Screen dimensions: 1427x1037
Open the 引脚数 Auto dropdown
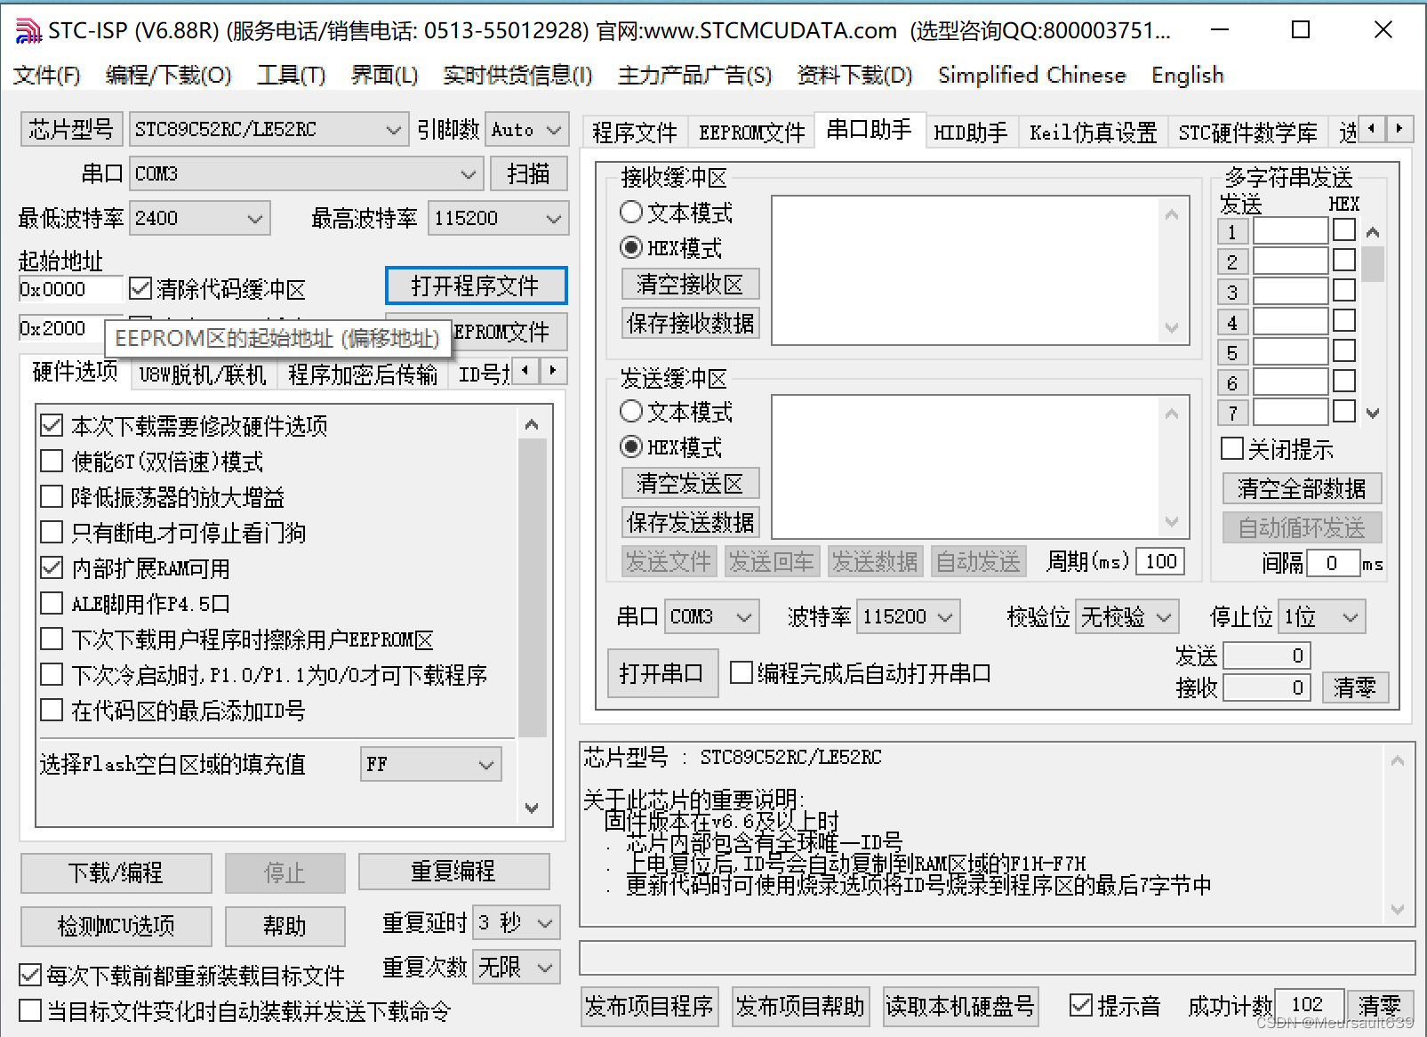pyautogui.click(x=527, y=130)
